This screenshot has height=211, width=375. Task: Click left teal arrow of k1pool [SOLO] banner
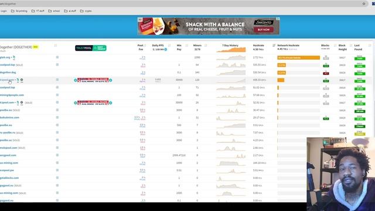pos(76,103)
